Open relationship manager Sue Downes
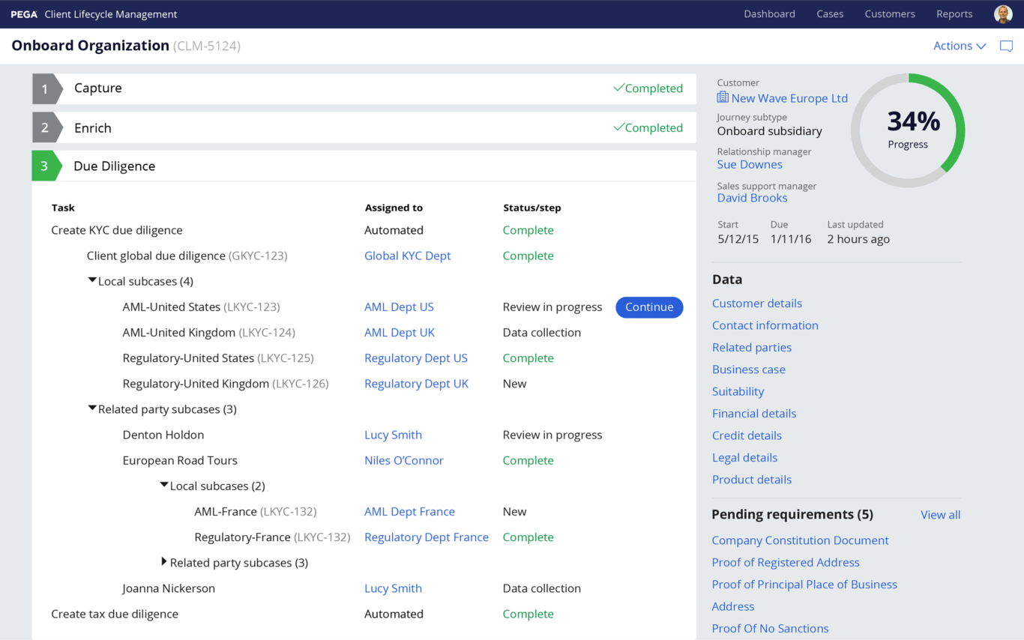Screen dimensions: 1024x640 pyautogui.click(x=750, y=164)
